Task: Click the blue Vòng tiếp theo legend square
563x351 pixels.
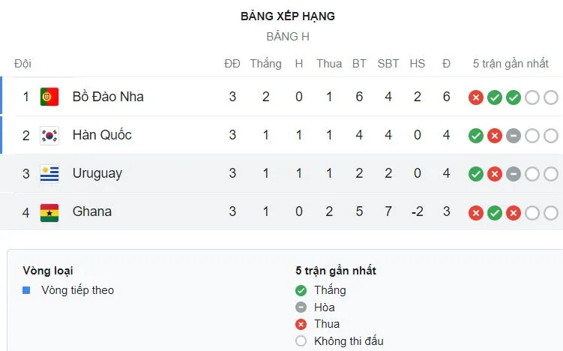Action: (x=26, y=290)
